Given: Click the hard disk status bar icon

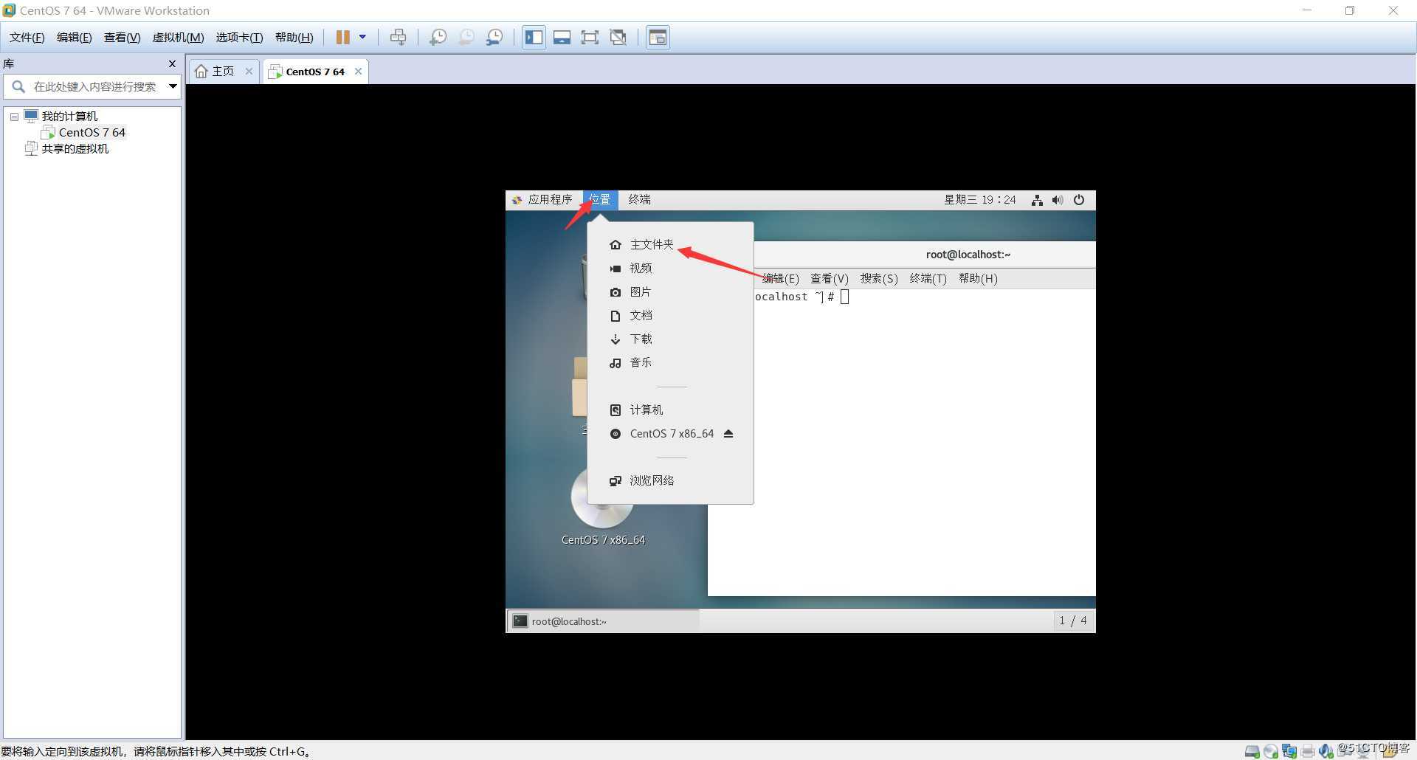Looking at the screenshot, I should click(1252, 751).
